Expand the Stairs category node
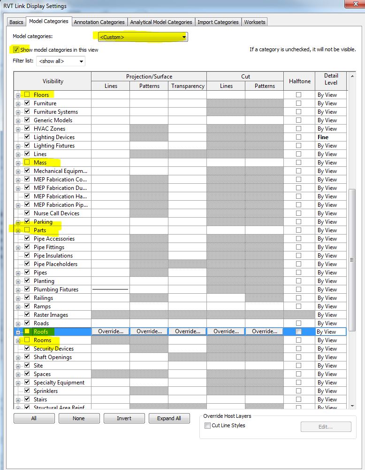The image size is (365, 470). coord(18,400)
